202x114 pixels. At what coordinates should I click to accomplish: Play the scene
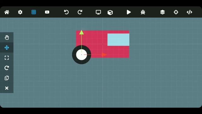point(129,12)
